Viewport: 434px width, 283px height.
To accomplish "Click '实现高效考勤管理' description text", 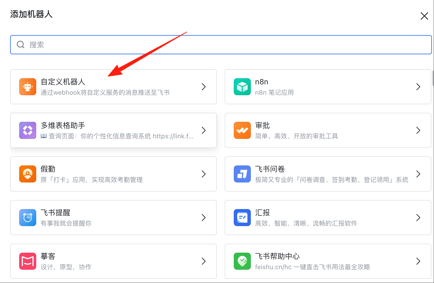I will (117, 180).
